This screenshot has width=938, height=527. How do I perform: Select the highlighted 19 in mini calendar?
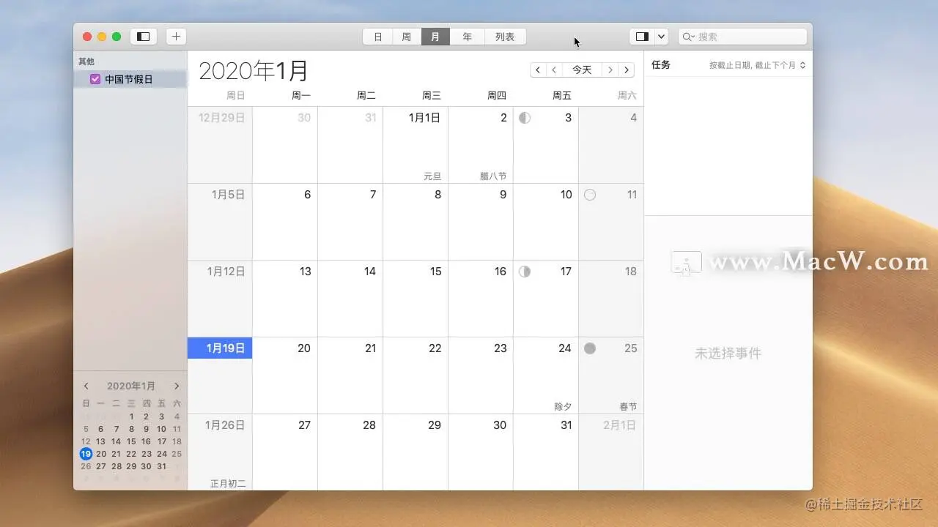point(86,454)
